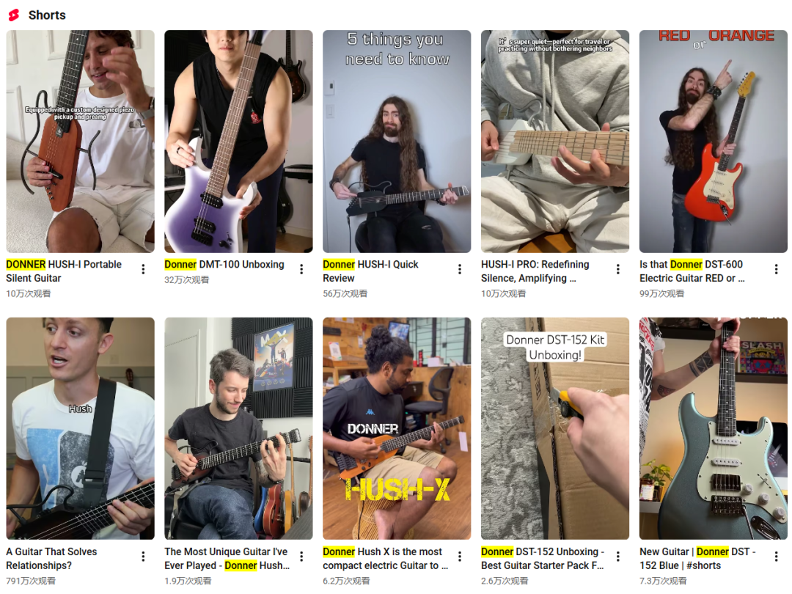This screenshot has height=594, width=792.
Task: Open more options for DONNER HUSH-I Portable Silent Guitar
Action: point(144,269)
